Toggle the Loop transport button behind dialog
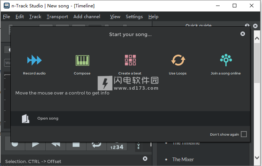The height and width of the screenshot is (166, 262). pos(96,146)
